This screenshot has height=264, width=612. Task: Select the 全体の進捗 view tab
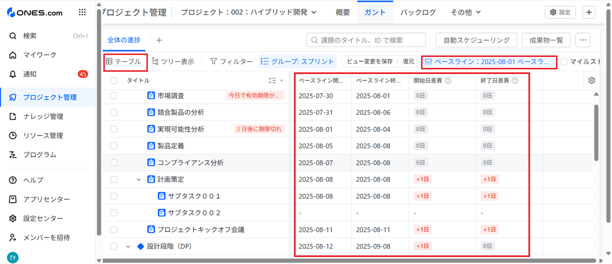124,40
